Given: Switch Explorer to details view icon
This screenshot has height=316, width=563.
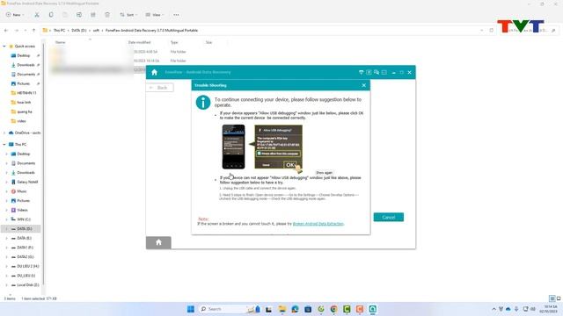Looking at the screenshot, I should (552, 298).
